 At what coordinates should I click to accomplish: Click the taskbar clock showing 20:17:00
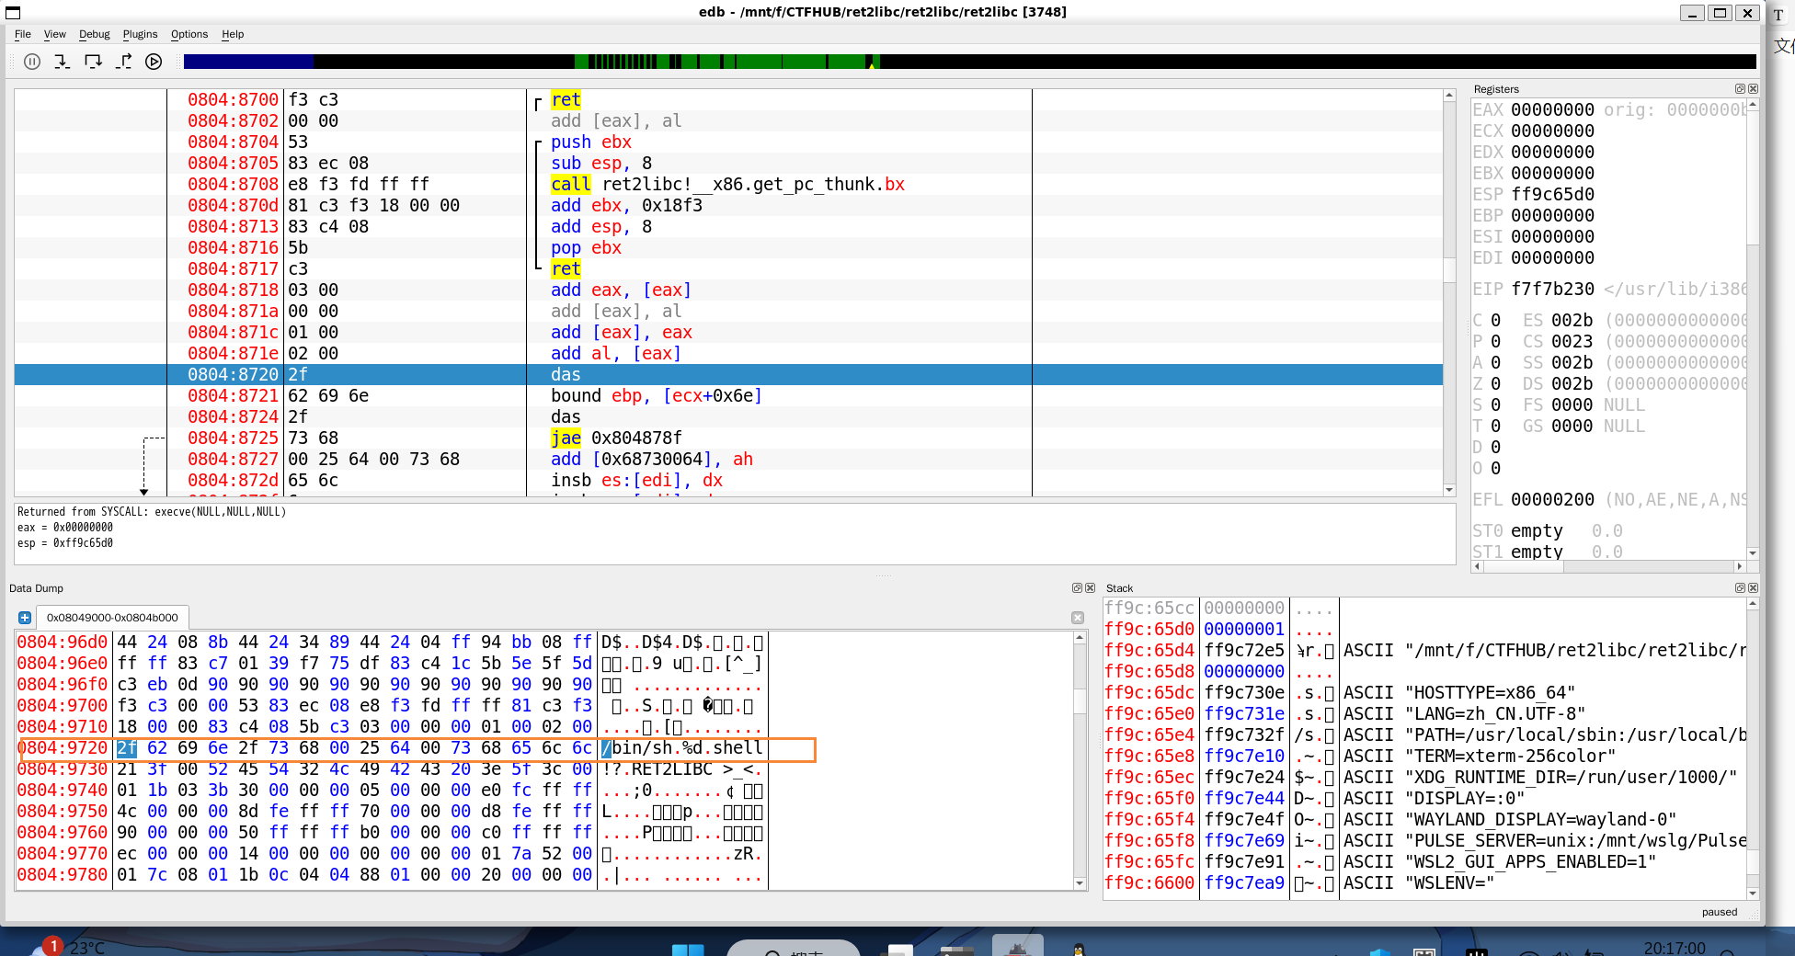click(1674, 948)
